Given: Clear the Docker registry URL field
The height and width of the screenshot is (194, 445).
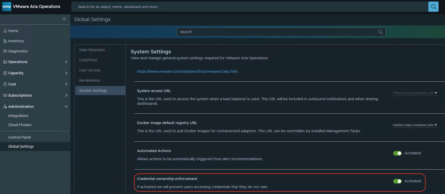Looking at the screenshot, I should click(436, 125).
